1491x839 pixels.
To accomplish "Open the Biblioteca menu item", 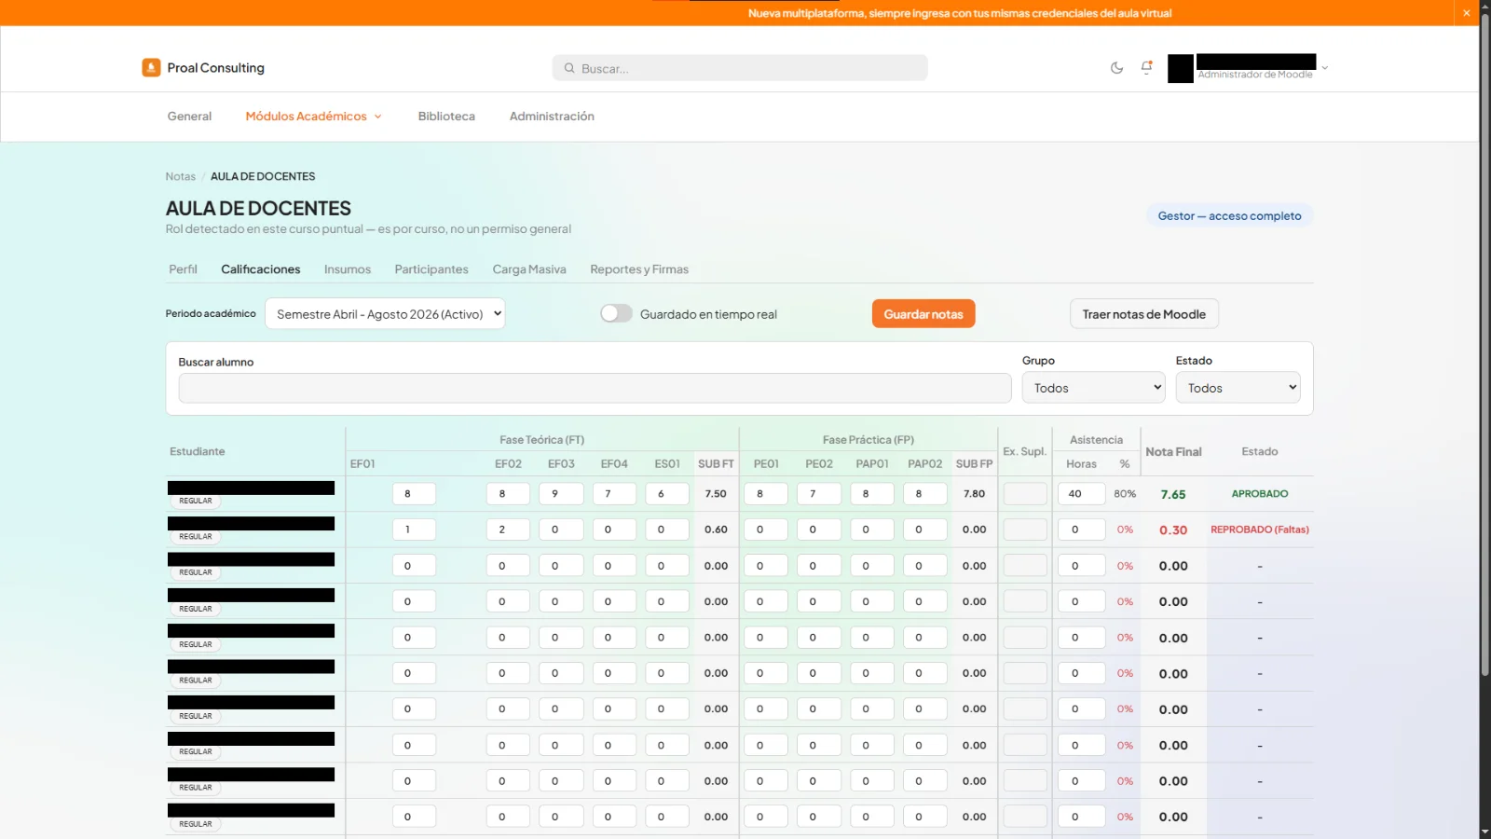I will pos(446,117).
